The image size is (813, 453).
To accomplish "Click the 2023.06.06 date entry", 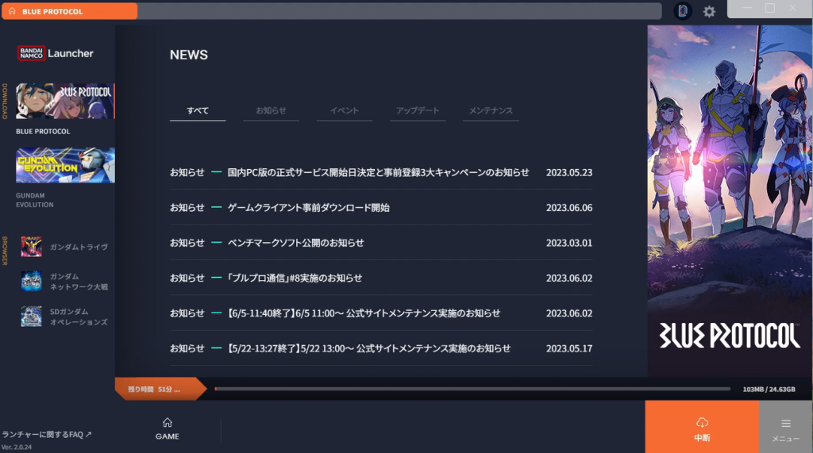I will (x=568, y=208).
